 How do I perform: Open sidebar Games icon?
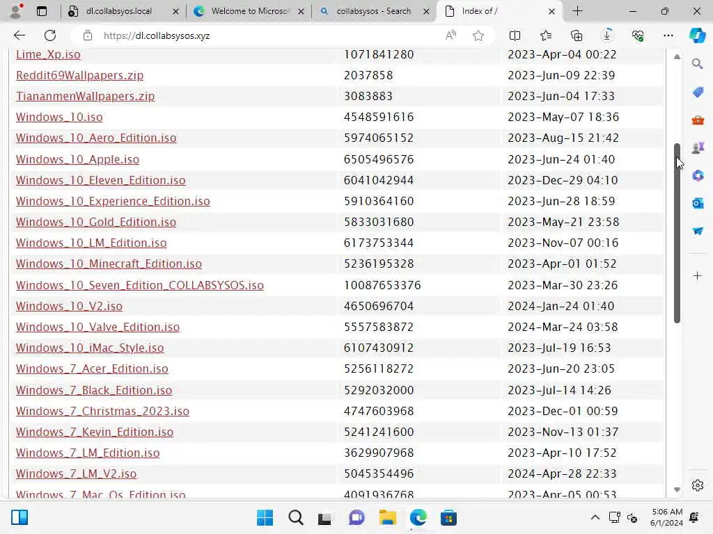(698, 147)
